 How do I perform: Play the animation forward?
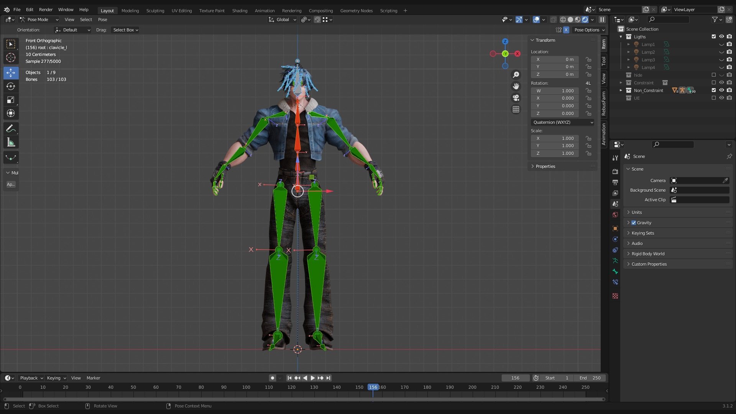(x=312, y=378)
